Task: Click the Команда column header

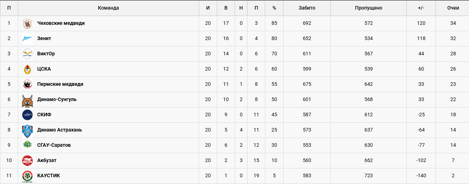Action: point(108,8)
